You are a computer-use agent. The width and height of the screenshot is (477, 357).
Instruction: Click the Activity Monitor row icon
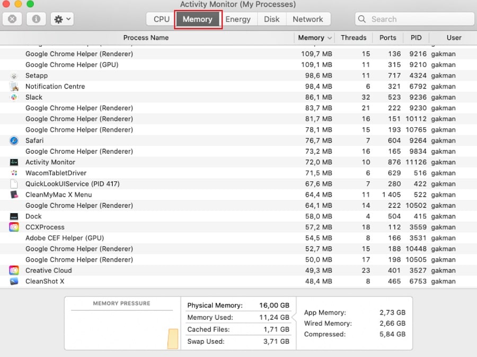(14, 162)
